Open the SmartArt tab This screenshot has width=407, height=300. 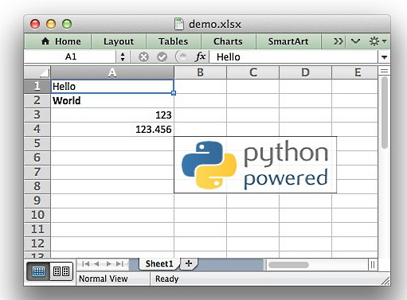point(288,41)
